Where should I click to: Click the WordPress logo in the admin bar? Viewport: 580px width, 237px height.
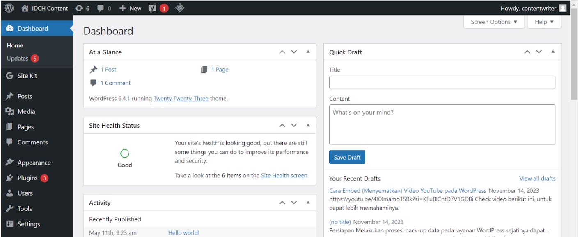[x=9, y=7]
